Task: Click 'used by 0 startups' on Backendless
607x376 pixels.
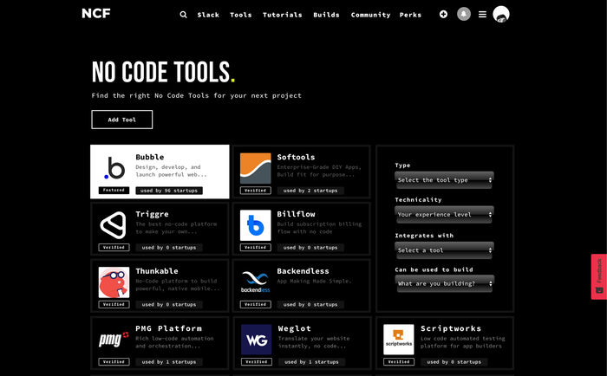Action: click(x=310, y=304)
